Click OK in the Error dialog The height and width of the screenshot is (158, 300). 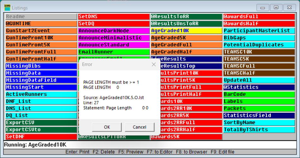click(x=107, y=127)
